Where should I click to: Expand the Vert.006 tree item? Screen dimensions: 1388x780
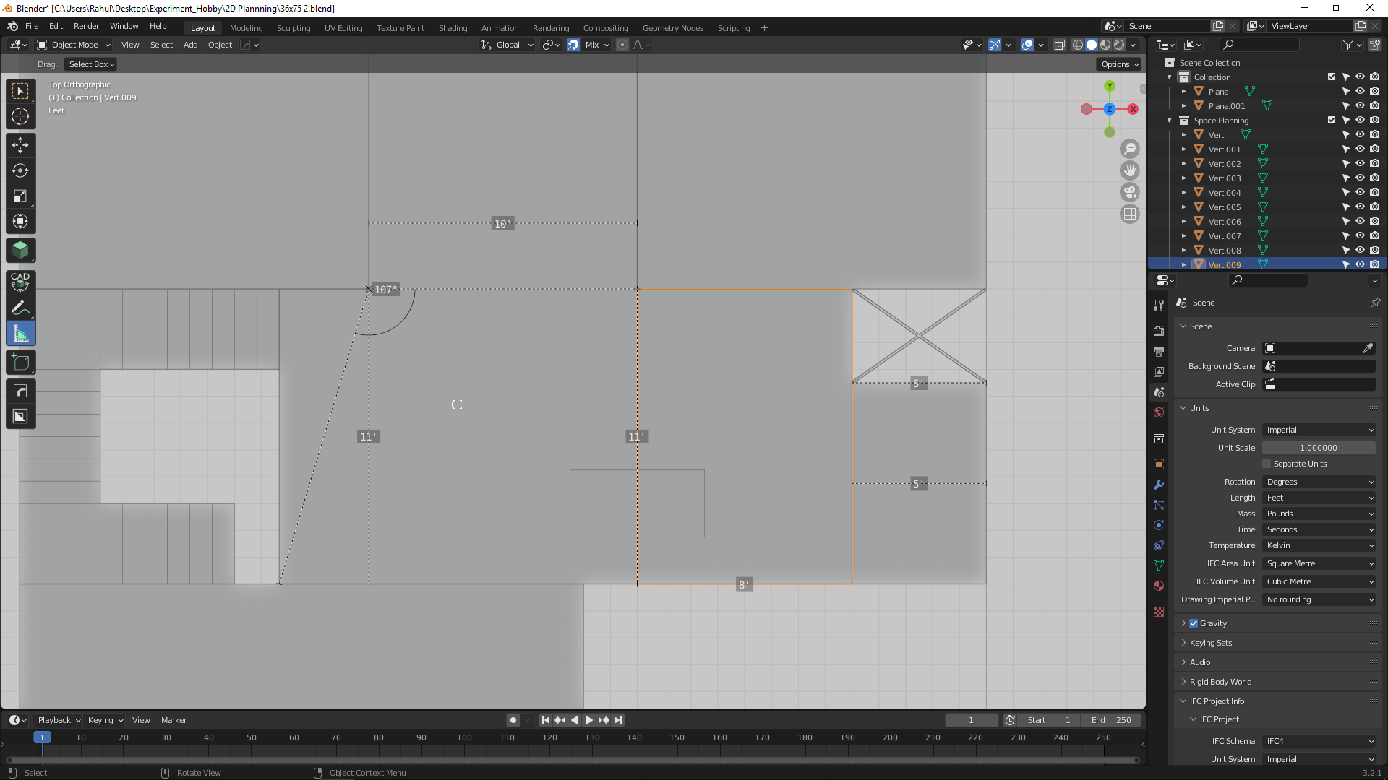(x=1184, y=221)
